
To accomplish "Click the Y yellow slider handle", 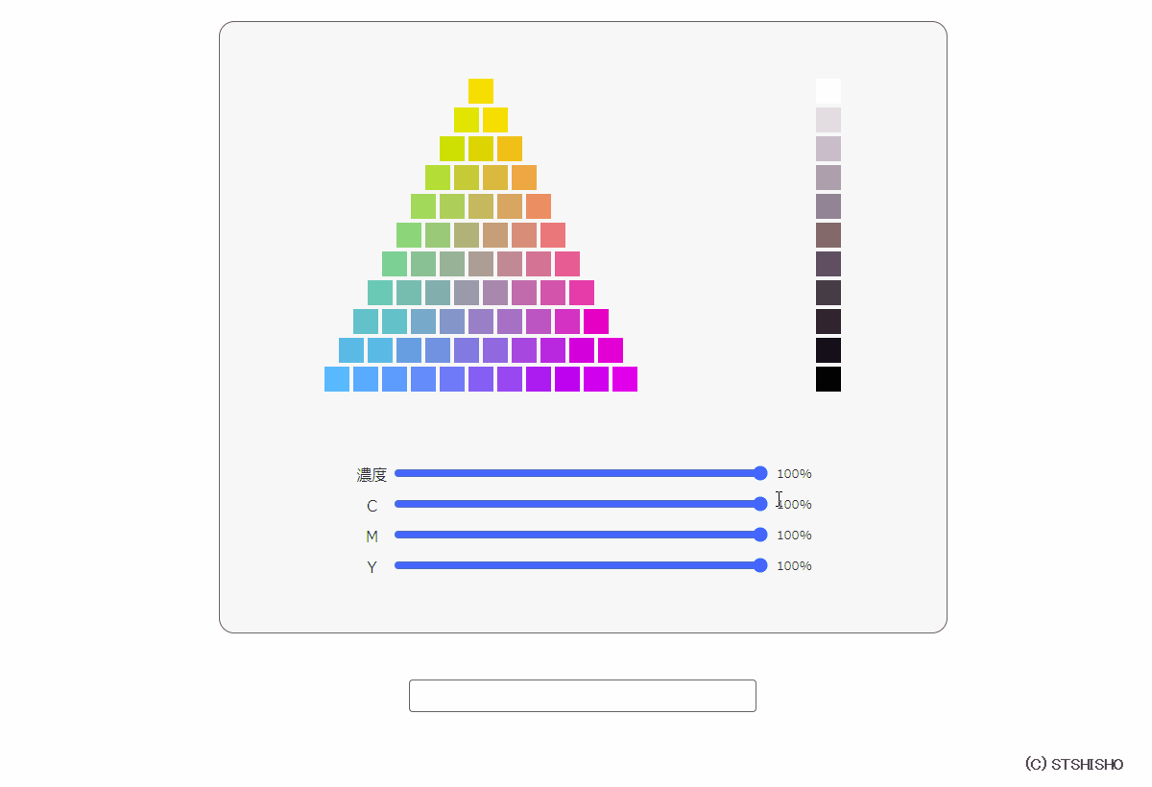I will click(760, 565).
